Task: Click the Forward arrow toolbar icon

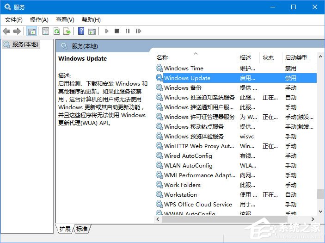Action: click(x=17, y=31)
